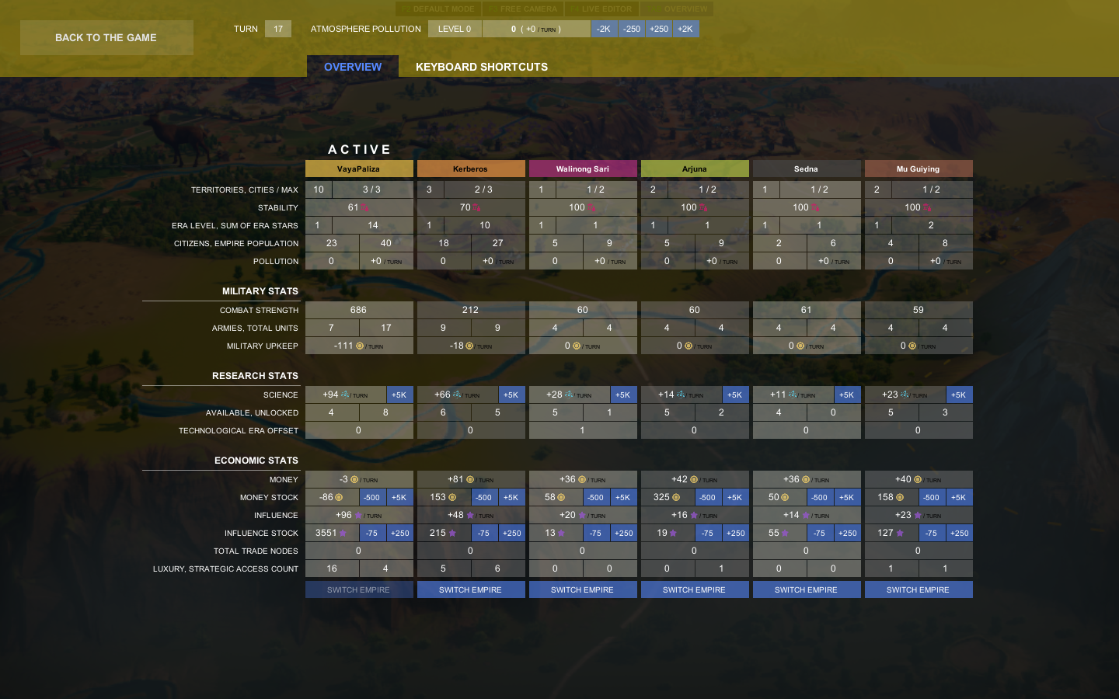Viewport: 1119px width, 699px height.
Task: Switch empire to Arjuna
Action: click(x=695, y=589)
